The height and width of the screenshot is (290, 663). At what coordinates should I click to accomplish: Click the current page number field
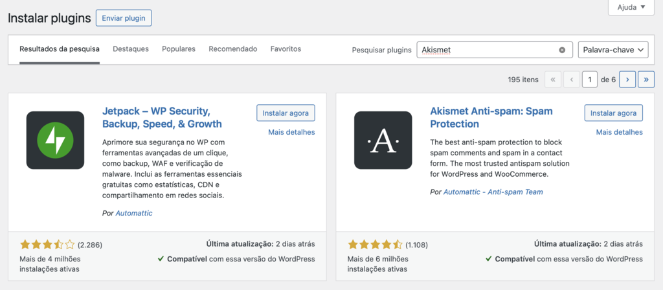click(x=590, y=79)
